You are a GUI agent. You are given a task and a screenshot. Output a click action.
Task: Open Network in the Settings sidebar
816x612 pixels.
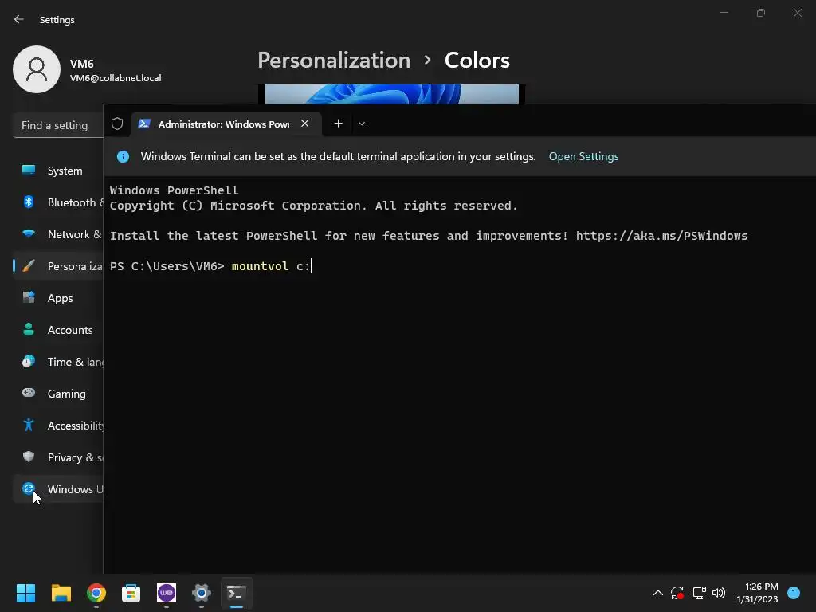[57, 234]
